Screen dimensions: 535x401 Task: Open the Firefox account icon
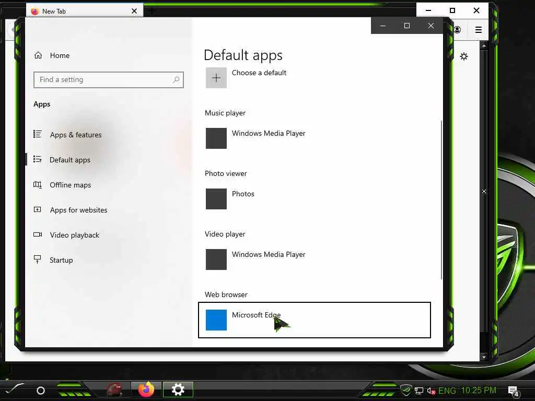[x=457, y=30]
